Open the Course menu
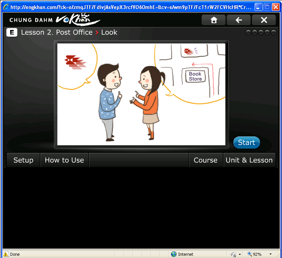 [x=206, y=160]
